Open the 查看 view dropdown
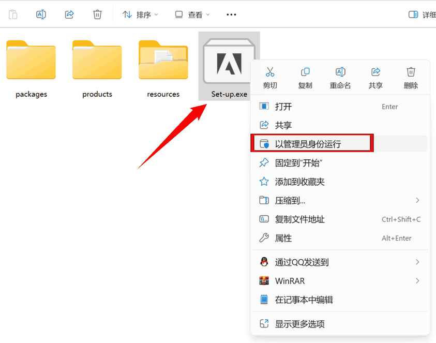Screen dimensions: 436x343 click(192, 14)
